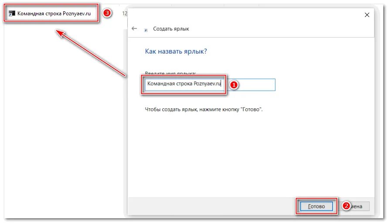Click the small shortcut icon in the wizard title
The image size is (388, 223).
pyautogui.click(x=146, y=30)
